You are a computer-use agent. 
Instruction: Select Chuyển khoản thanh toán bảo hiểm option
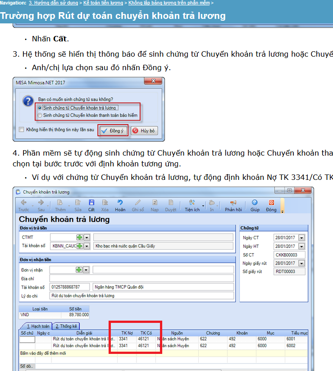click(x=40, y=115)
